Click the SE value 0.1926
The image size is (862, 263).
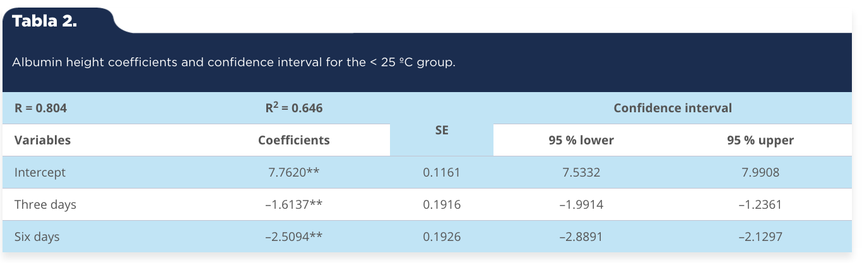click(442, 237)
